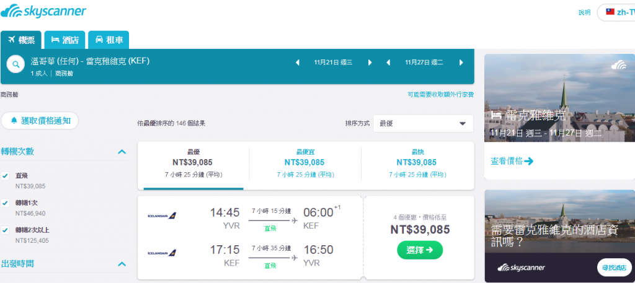
Task: Click 1 成人 商務艙 passenger info
Action: (x=52, y=74)
